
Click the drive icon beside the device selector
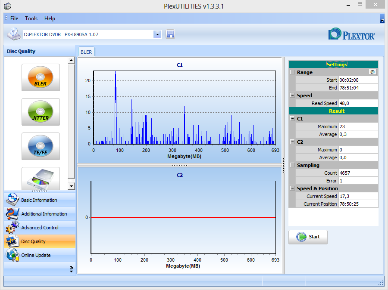[x=14, y=34]
